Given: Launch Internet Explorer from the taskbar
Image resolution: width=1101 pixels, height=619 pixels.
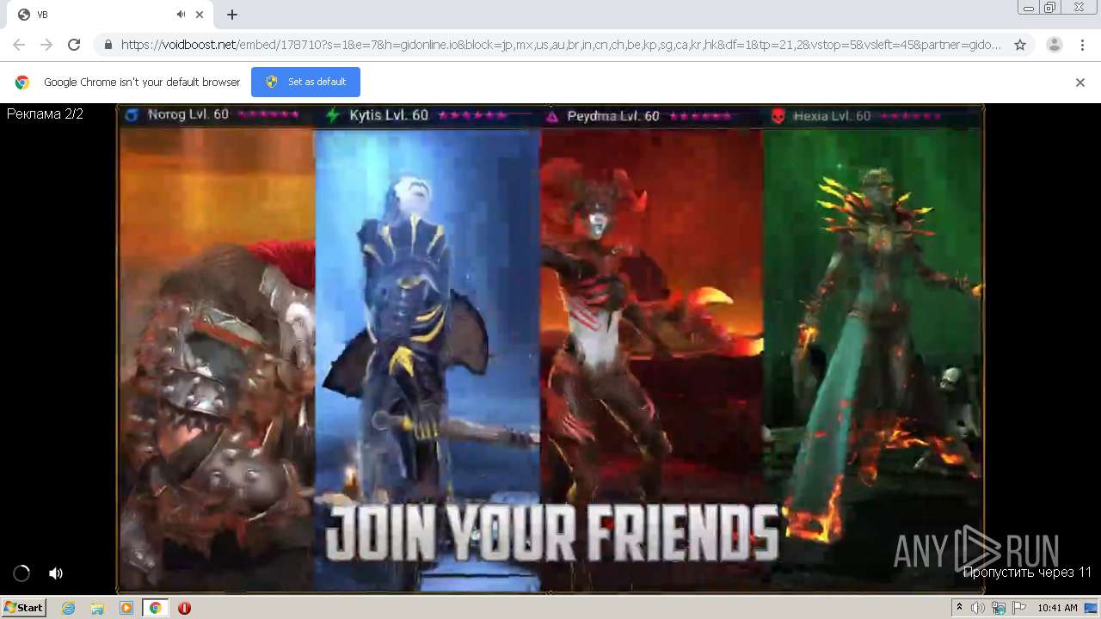Looking at the screenshot, I should (x=69, y=608).
